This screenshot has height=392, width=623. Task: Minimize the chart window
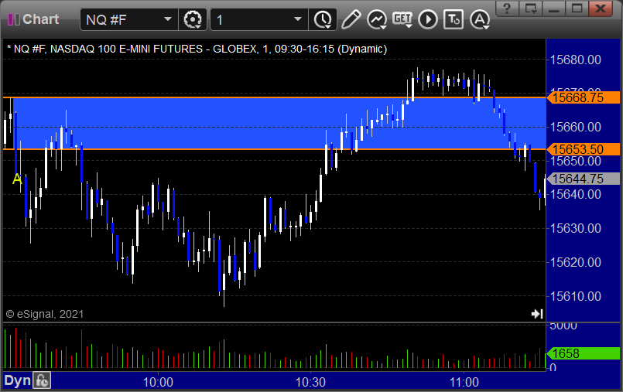(x=554, y=9)
